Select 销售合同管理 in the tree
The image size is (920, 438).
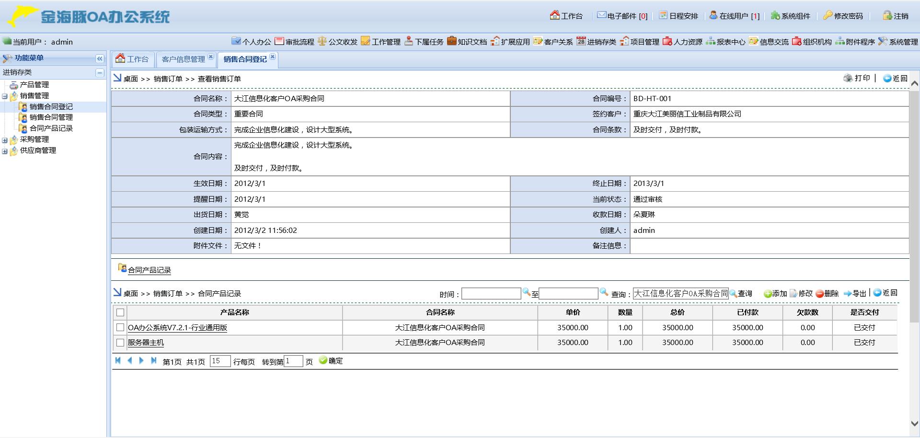pyautogui.click(x=51, y=117)
